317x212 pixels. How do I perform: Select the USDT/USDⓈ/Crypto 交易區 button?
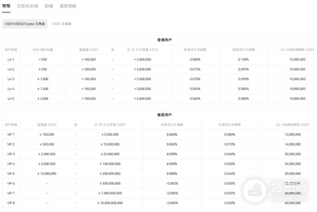25,24
